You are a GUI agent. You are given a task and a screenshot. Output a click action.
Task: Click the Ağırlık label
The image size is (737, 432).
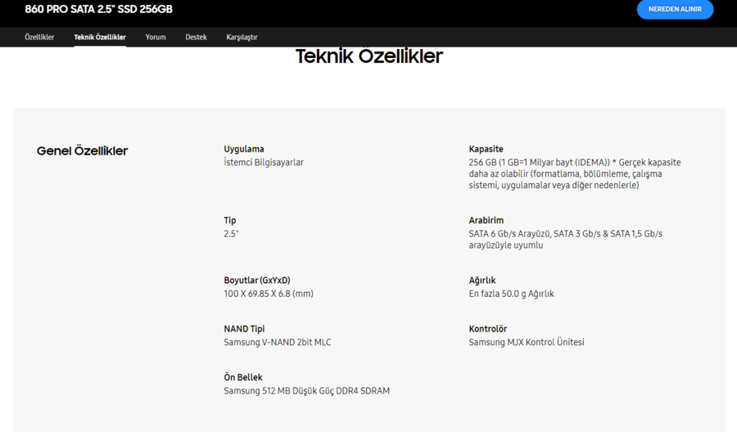482,281
